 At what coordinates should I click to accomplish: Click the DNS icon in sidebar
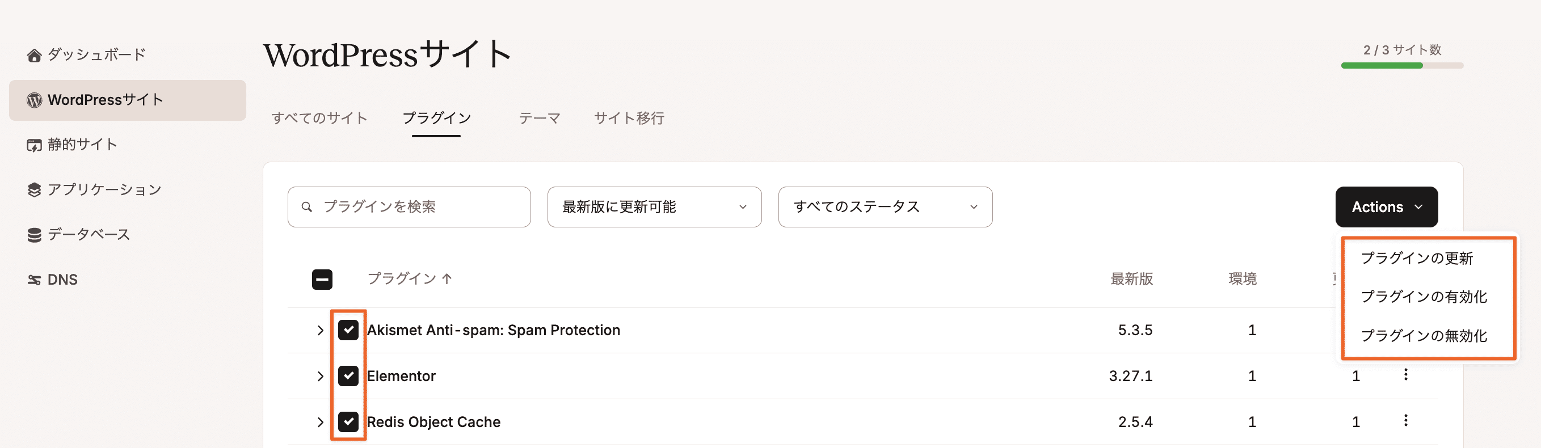pos(34,280)
